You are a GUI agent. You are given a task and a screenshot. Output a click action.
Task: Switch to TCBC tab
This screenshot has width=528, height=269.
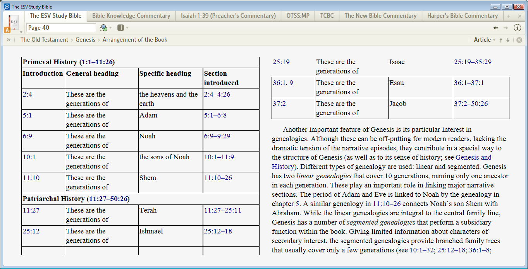coord(327,16)
